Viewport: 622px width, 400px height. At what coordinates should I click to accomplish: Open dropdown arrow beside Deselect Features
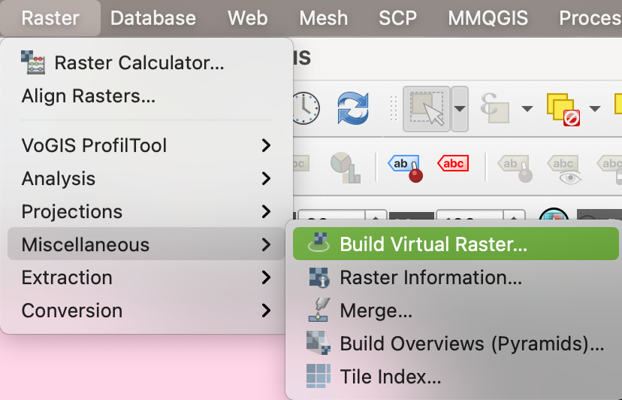click(595, 109)
